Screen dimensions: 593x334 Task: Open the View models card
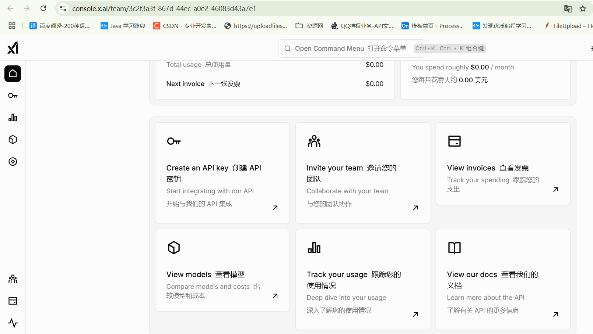pos(222,270)
